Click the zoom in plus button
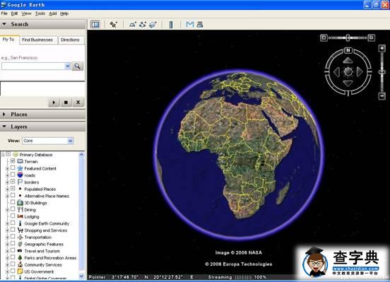This screenshot has width=390, height=282. tap(382, 48)
